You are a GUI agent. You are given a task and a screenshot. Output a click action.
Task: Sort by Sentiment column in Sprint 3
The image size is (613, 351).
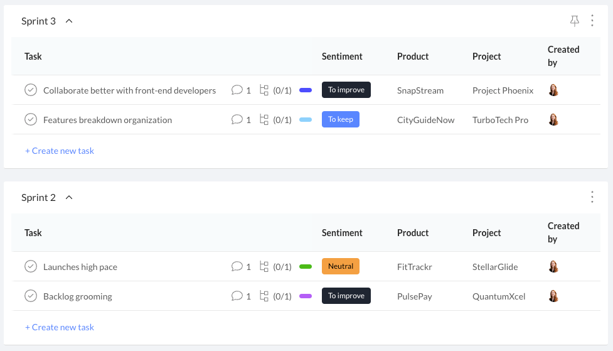coord(342,57)
